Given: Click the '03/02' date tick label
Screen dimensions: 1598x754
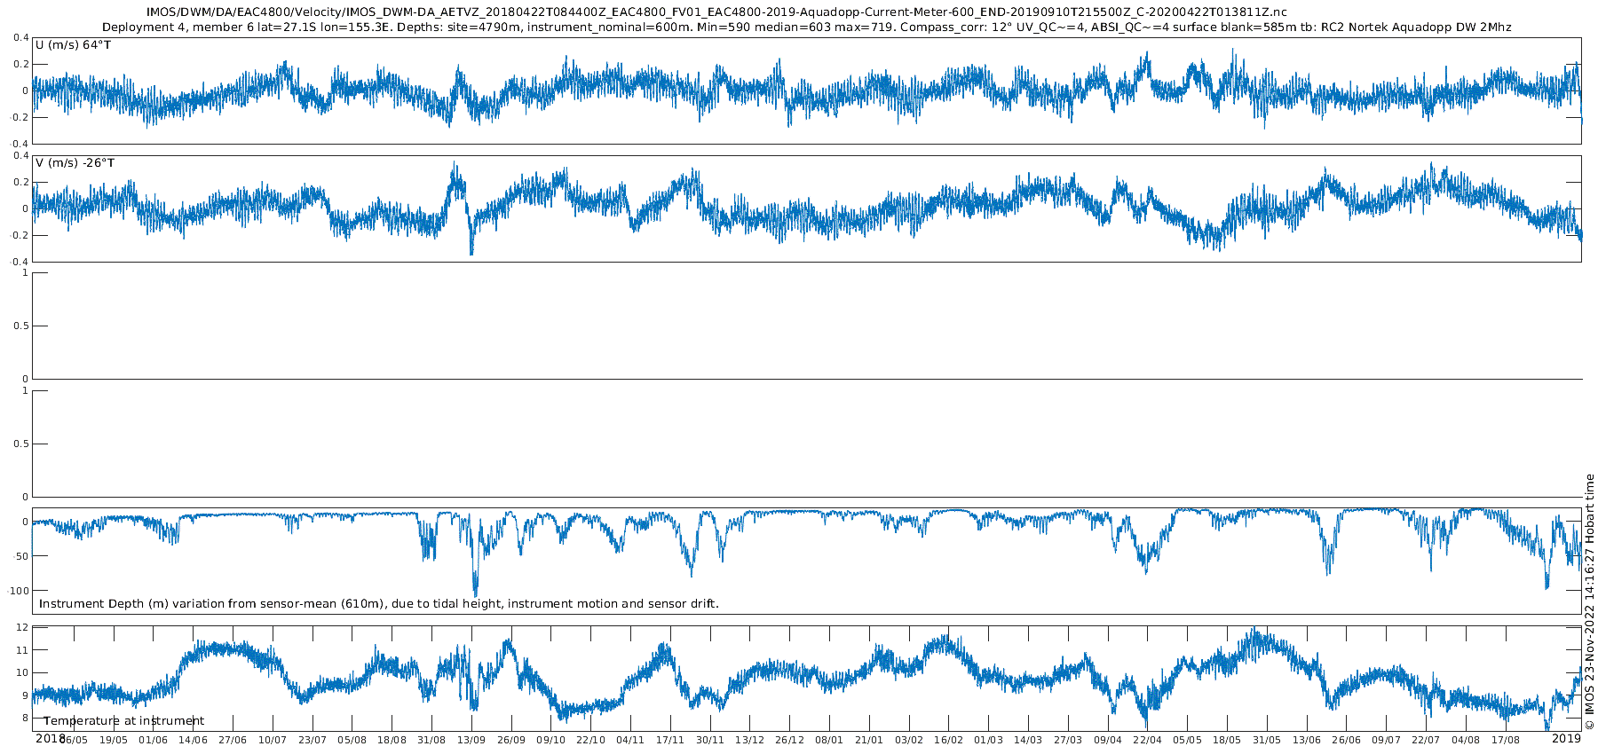Looking at the screenshot, I should (x=909, y=740).
